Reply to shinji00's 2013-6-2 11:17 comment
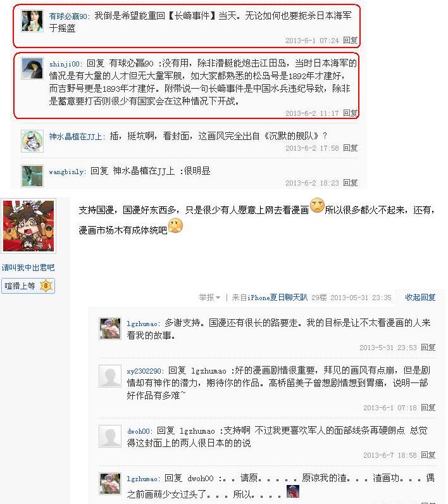This screenshot has width=448, height=504. pos(350,113)
